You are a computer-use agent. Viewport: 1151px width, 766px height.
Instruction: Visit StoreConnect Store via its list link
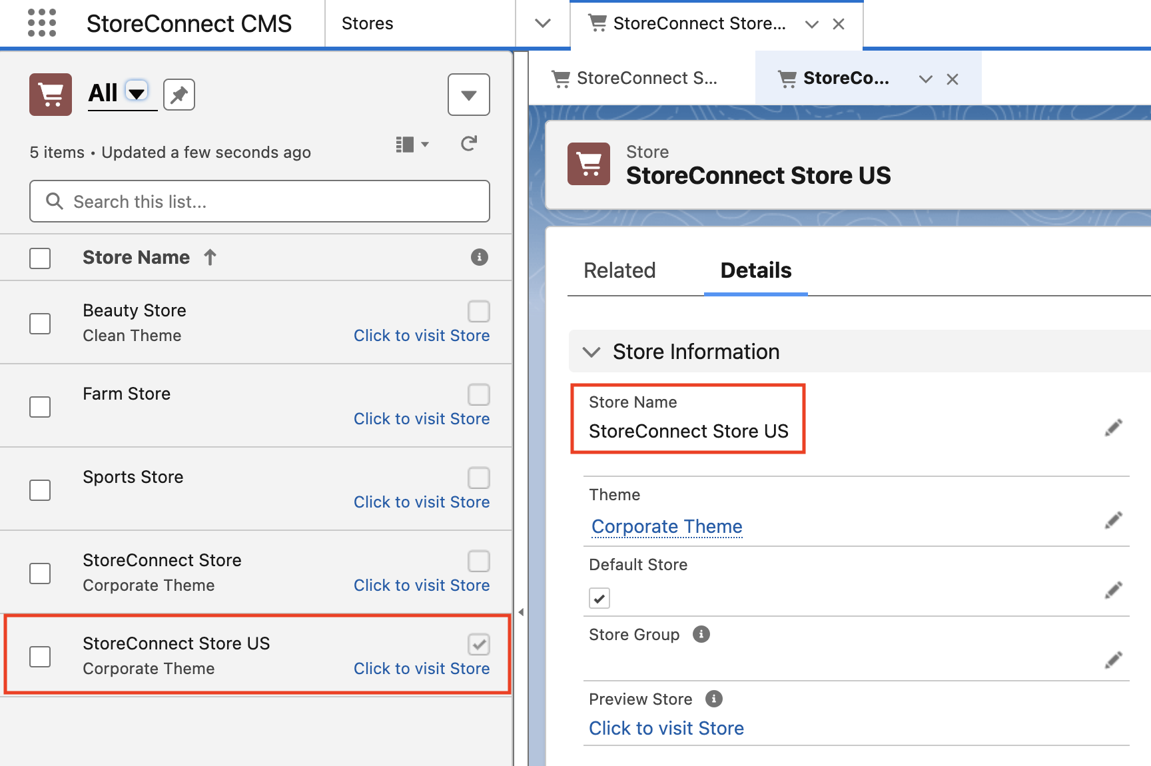[x=422, y=585]
